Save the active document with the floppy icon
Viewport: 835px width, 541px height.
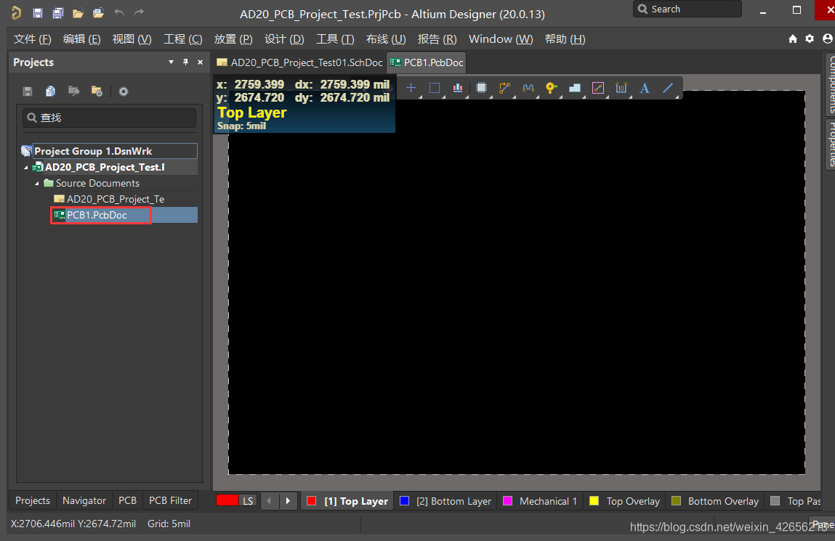point(37,13)
